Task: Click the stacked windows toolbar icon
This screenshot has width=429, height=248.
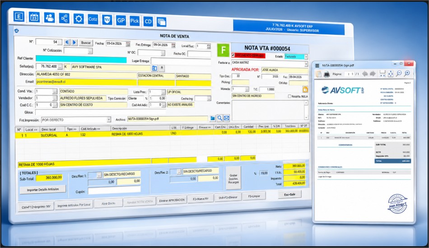Action: click(161, 22)
